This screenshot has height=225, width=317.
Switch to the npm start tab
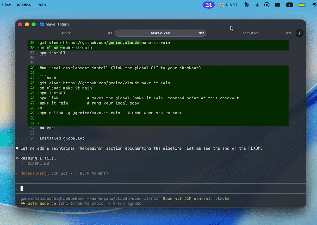click(250, 33)
